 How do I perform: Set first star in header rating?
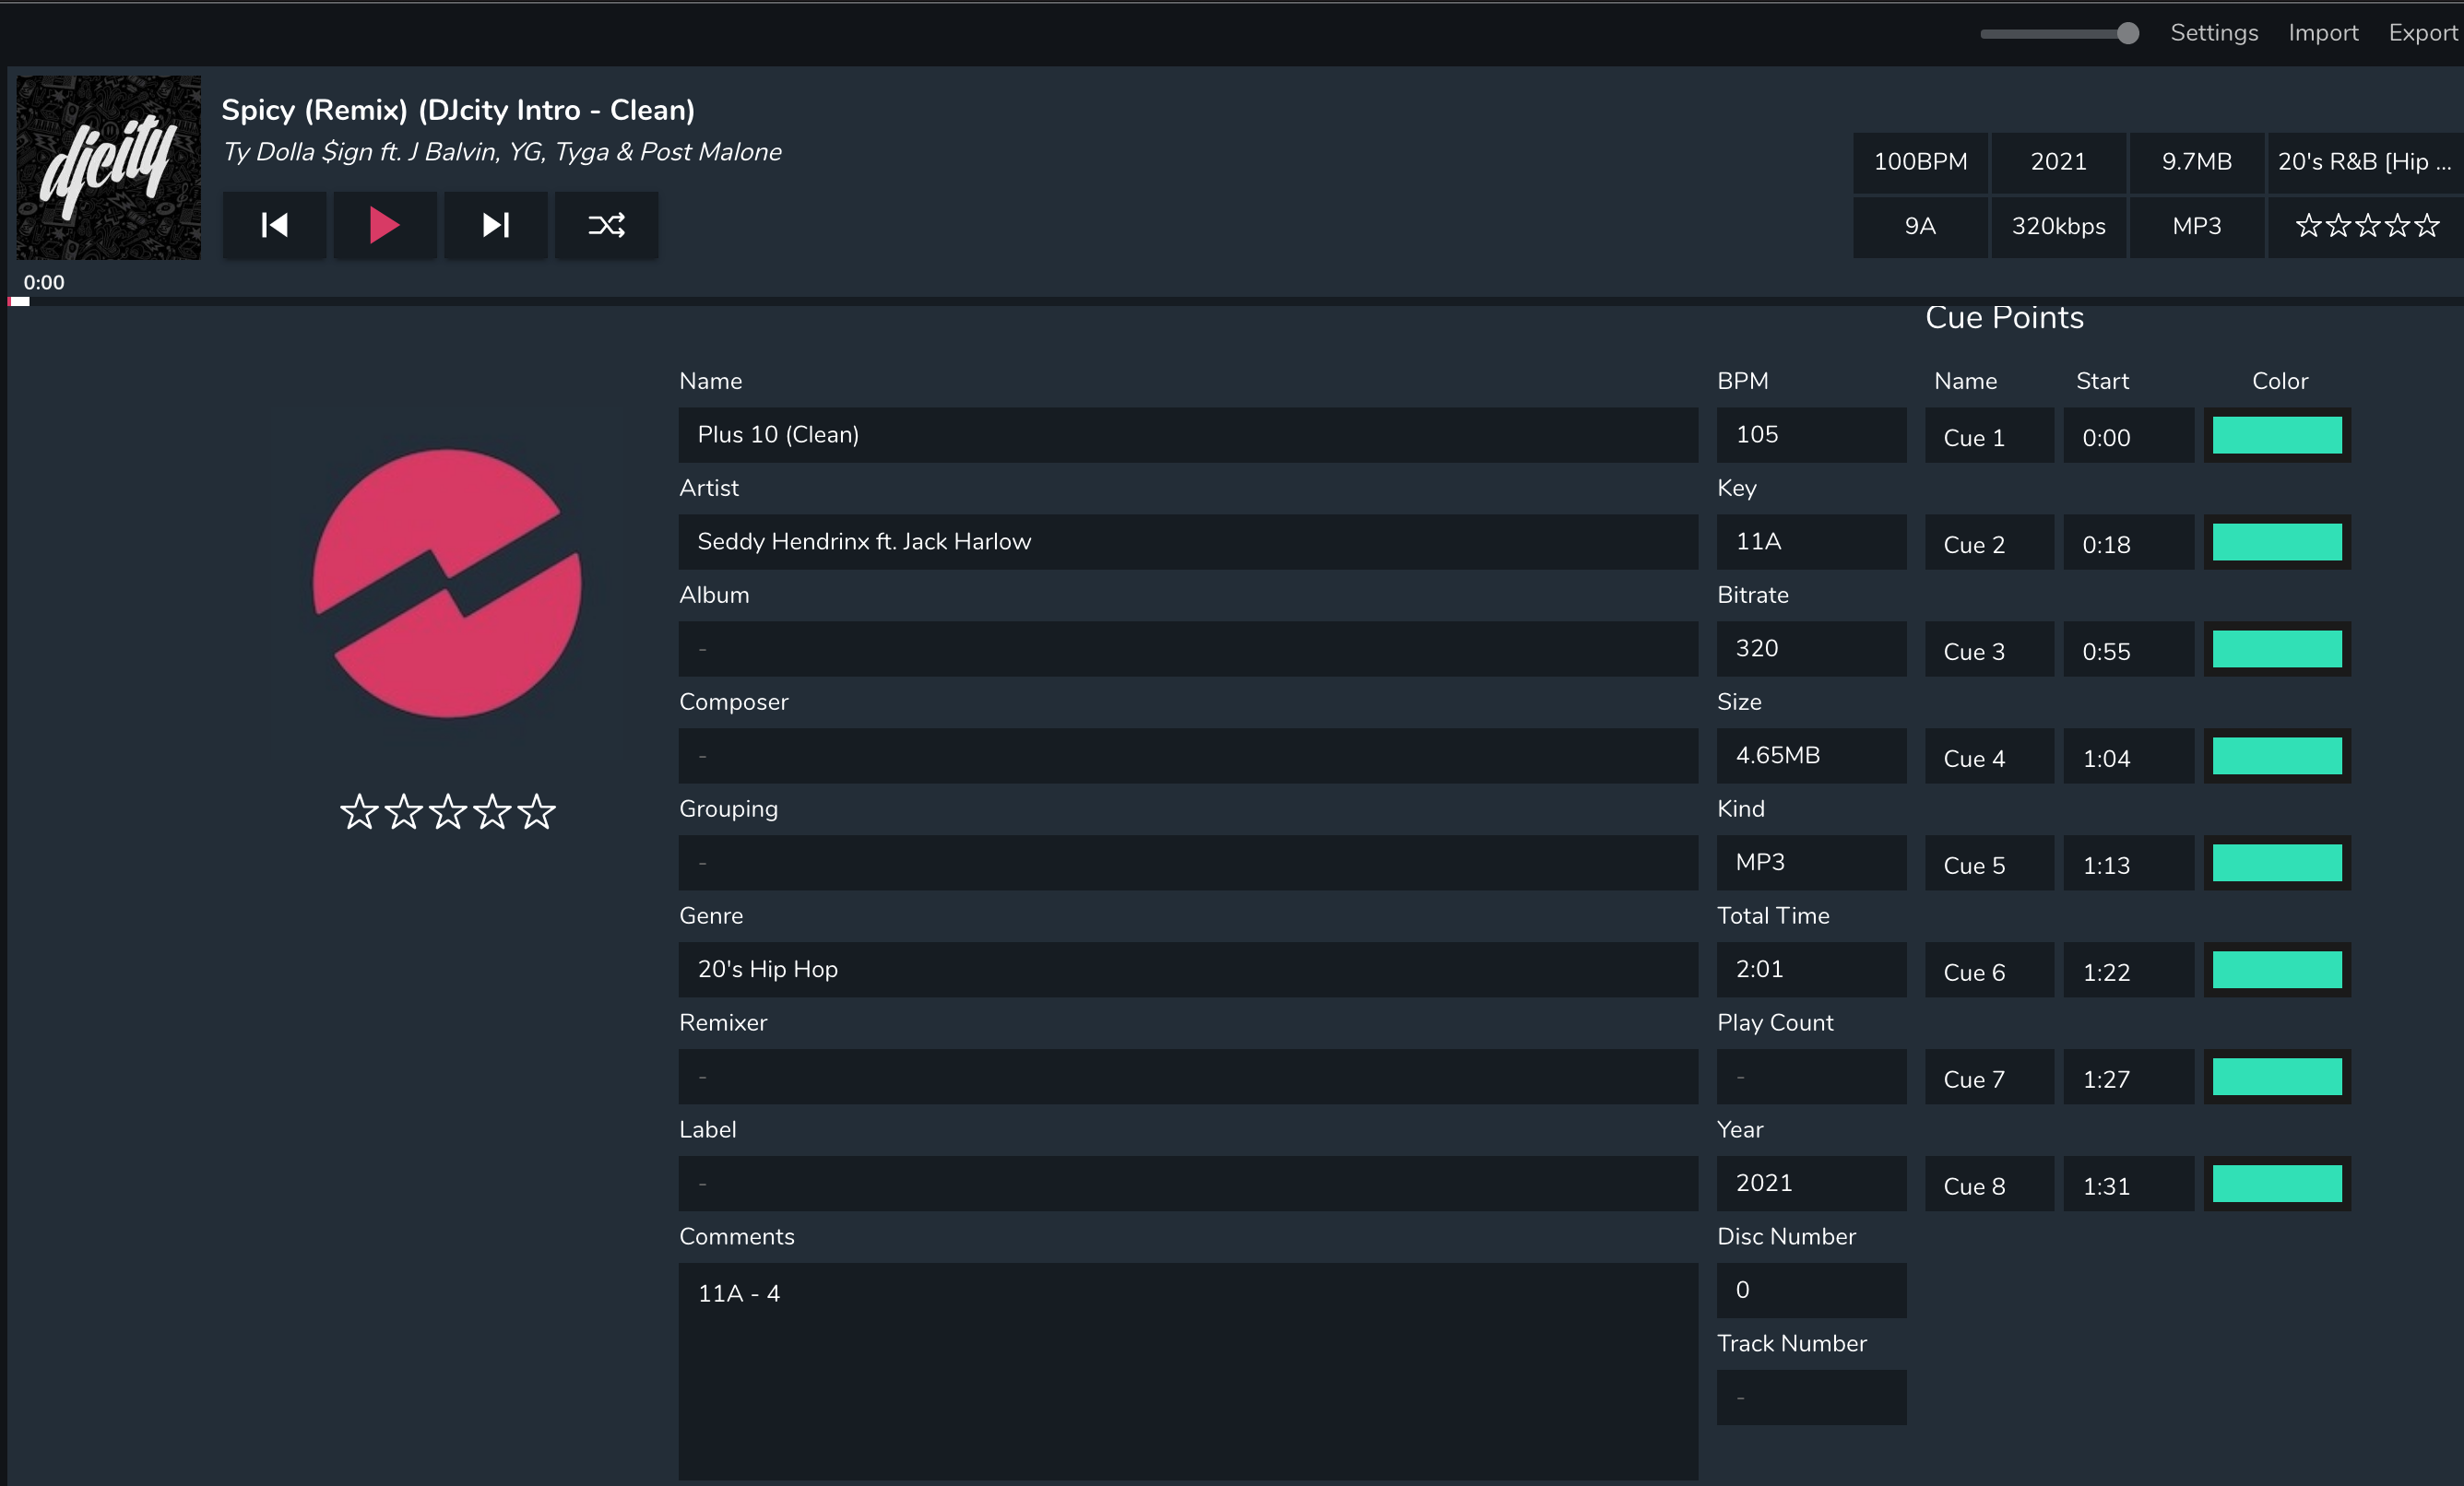point(2308,226)
